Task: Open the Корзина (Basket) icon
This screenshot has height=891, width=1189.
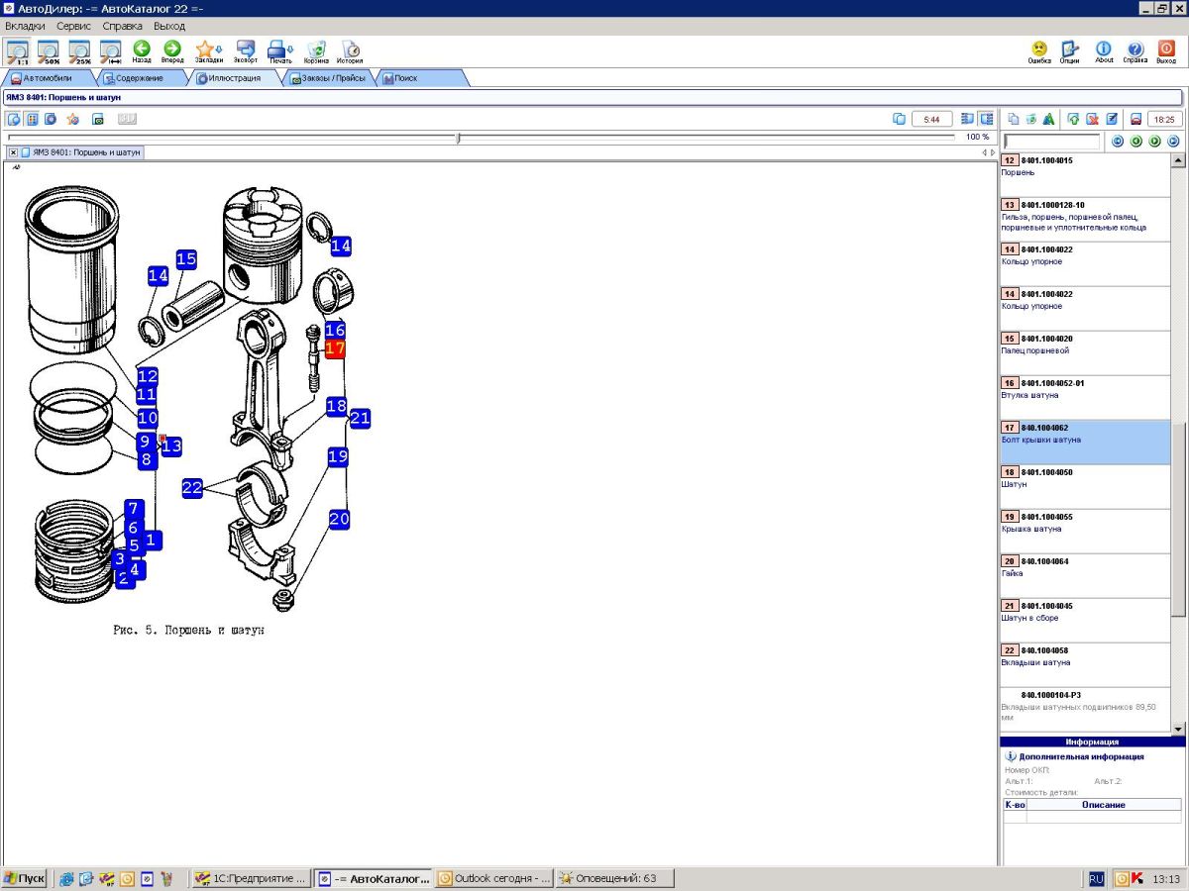Action: [316, 49]
